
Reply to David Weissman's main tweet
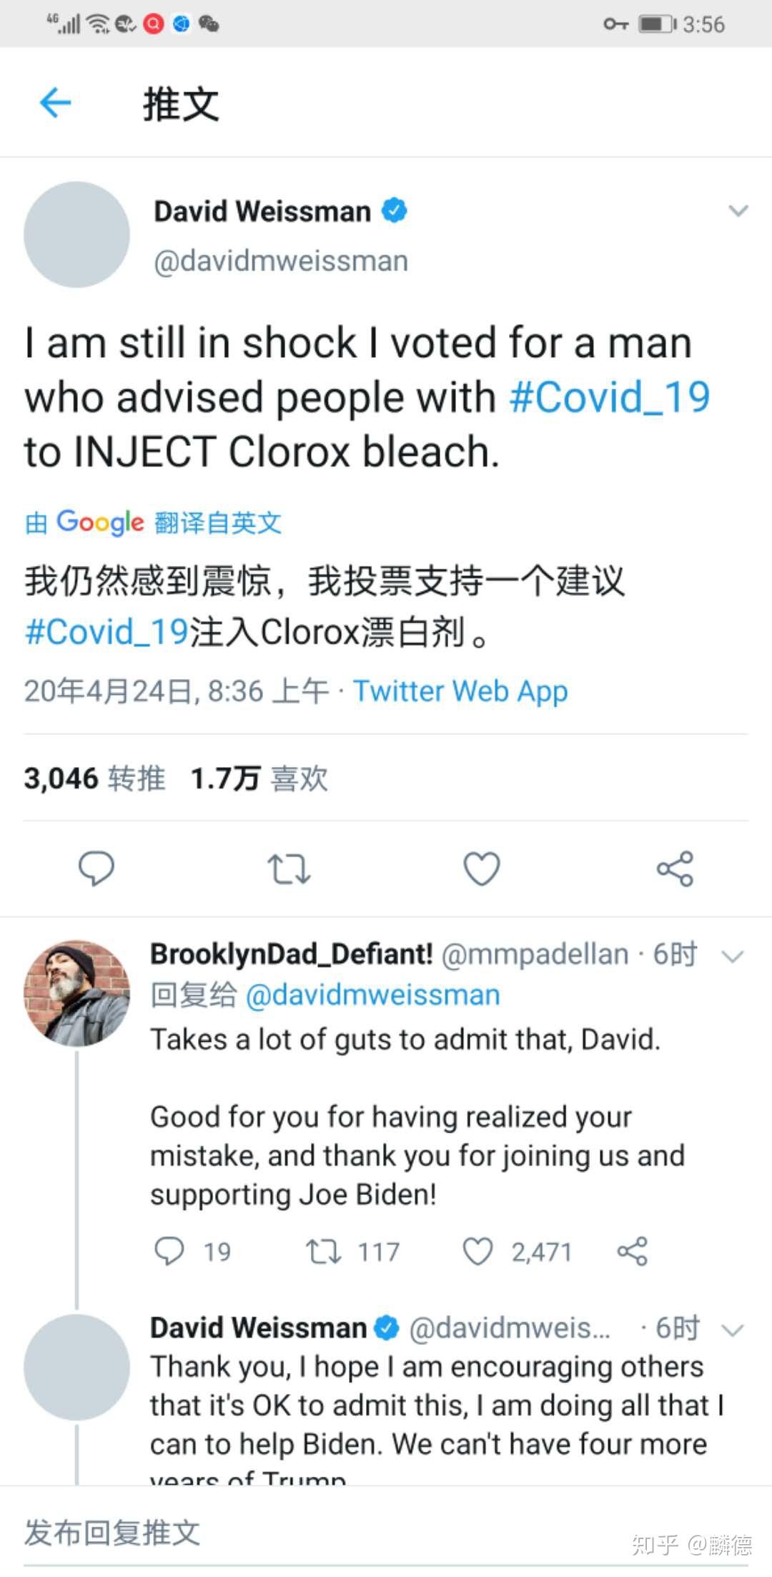click(x=96, y=869)
